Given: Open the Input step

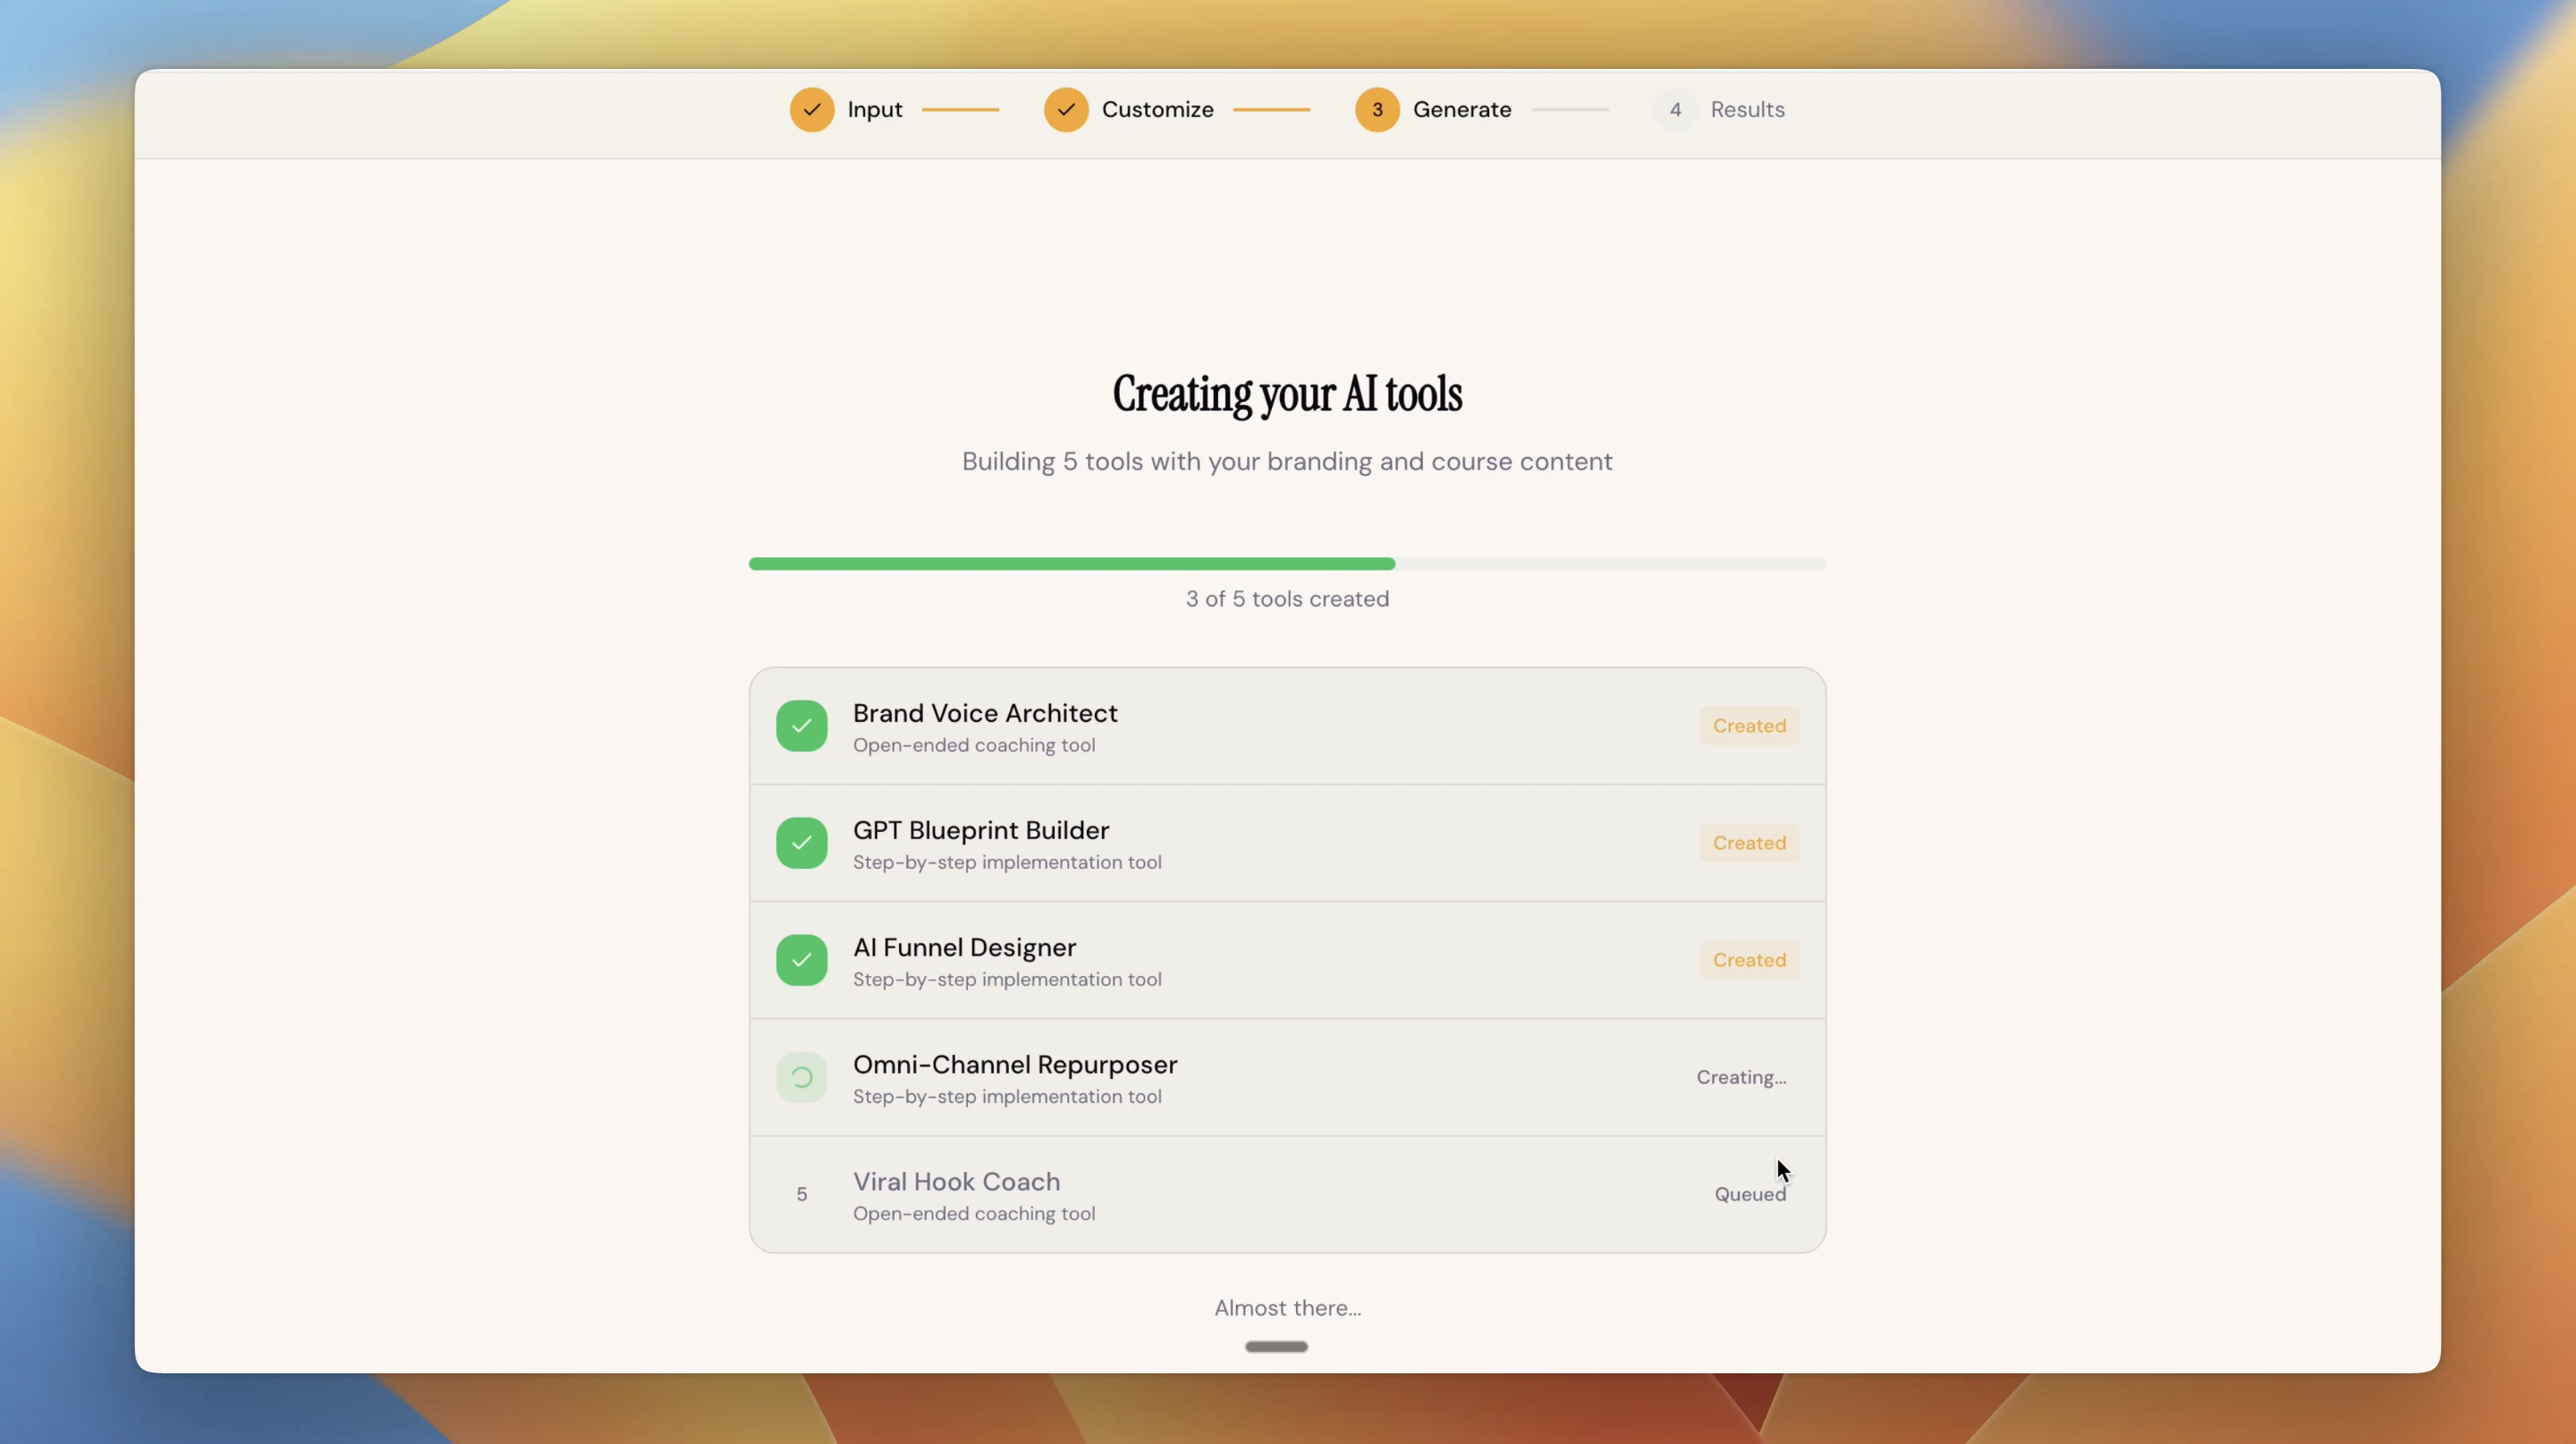Looking at the screenshot, I should (x=875, y=110).
